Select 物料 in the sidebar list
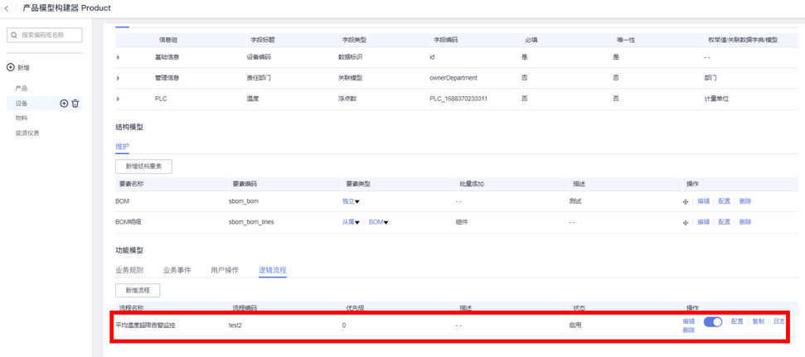Screen dimensions: 805x357 (22, 118)
